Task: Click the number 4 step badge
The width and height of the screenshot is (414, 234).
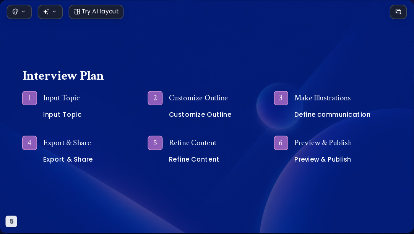Action: click(29, 143)
